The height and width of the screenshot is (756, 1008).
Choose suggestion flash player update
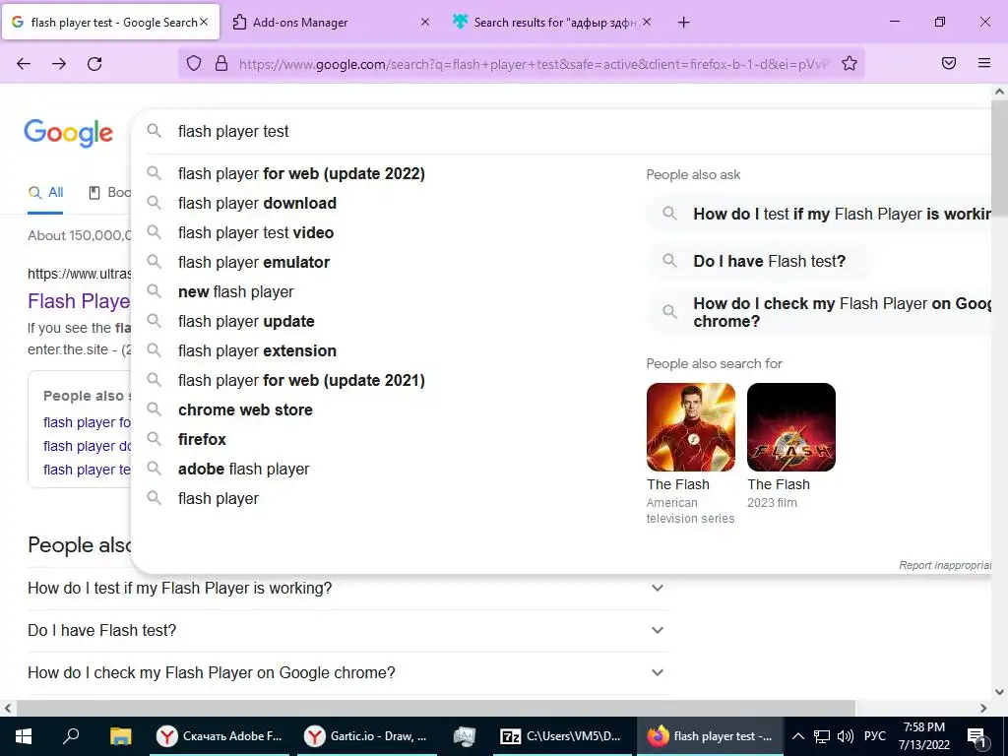[246, 322]
